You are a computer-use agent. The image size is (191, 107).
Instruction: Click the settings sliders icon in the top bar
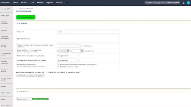coord(184,3)
